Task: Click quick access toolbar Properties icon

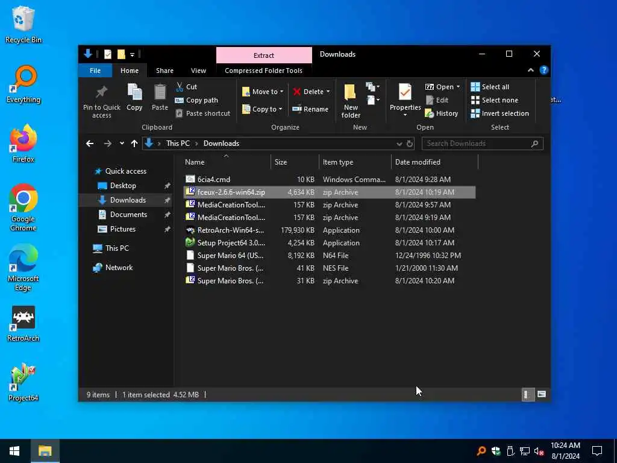Action: point(107,54)
